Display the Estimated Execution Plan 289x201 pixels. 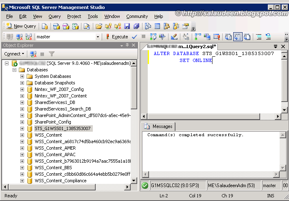pos(153,37)
